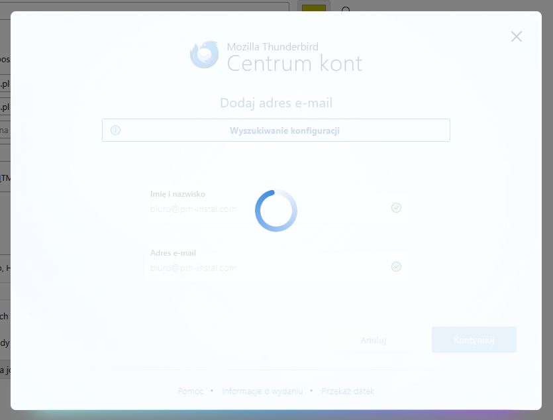Image resolution: width=553 pixels, height=420 pixels.
Task: Click the Adres e-mail input field
Action: 276,267
